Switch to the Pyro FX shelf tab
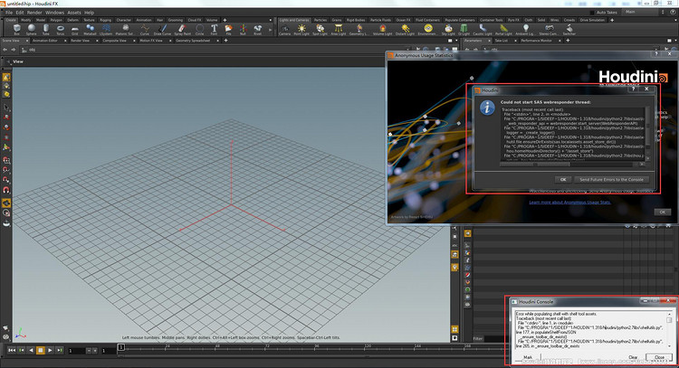Viewport: 679px width, 368px height. 513,20
